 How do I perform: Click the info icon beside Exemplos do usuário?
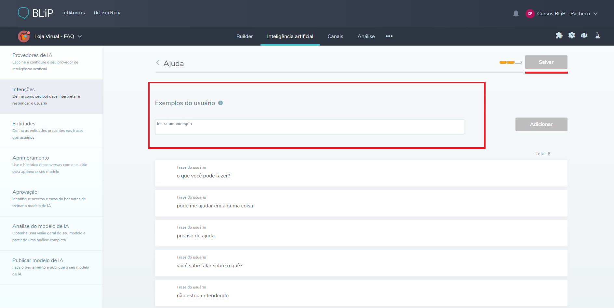(x=220, y=103)
